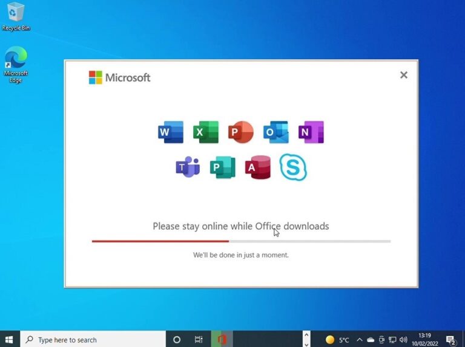Select the Office installer taskbar button

(x=222, y=340)
